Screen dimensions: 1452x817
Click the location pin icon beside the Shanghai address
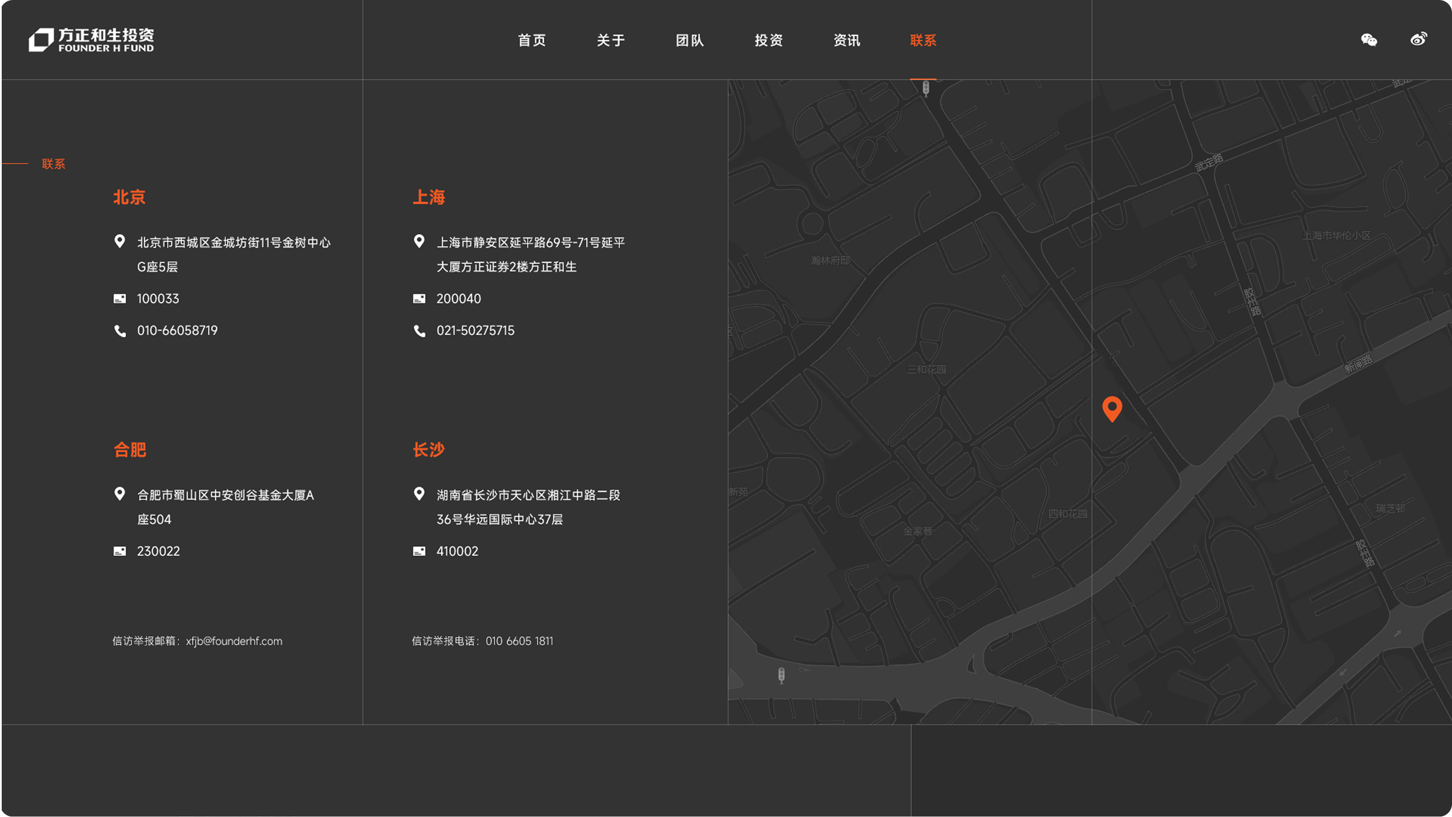click(419, 241)
